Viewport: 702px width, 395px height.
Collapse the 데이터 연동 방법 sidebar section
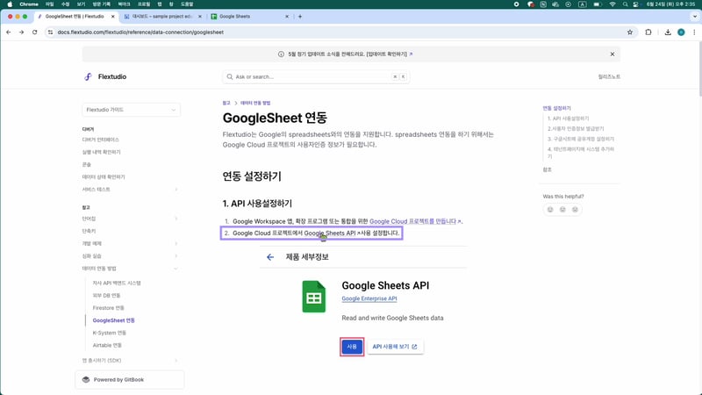coord(176,269)
